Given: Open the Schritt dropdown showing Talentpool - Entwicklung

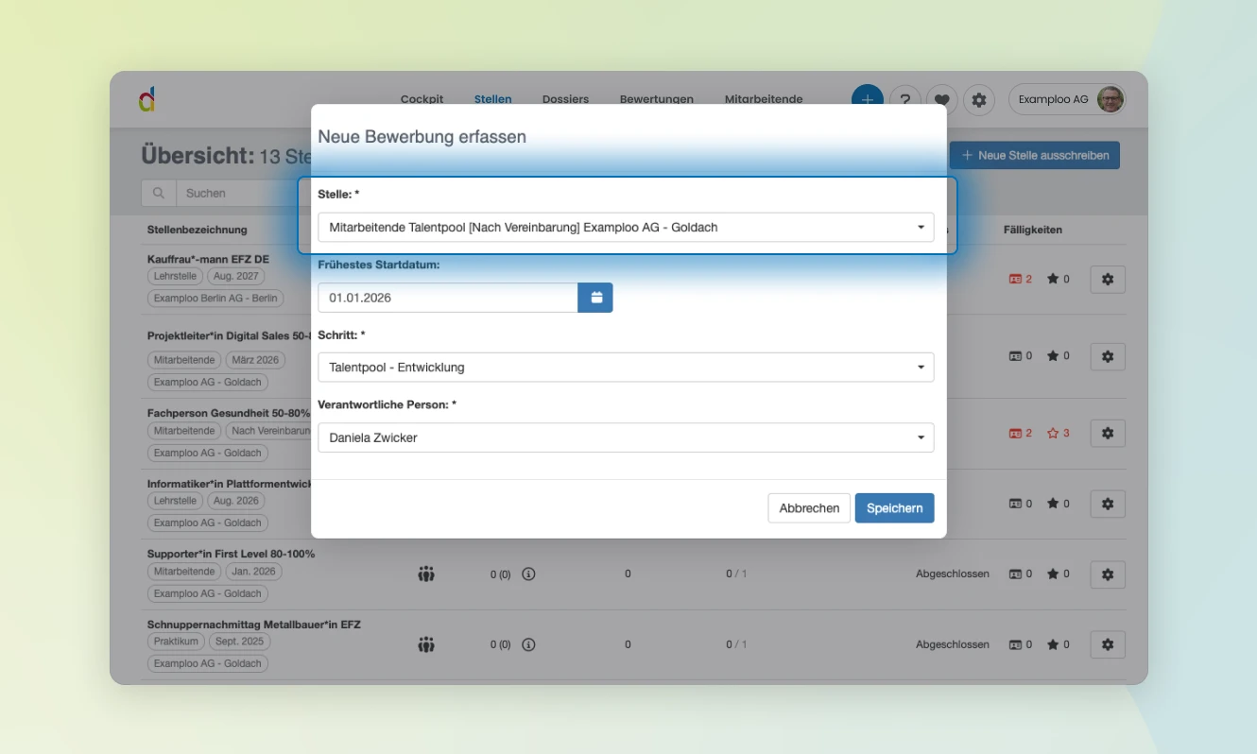Looking at the screenshot, I should point(626,368).
